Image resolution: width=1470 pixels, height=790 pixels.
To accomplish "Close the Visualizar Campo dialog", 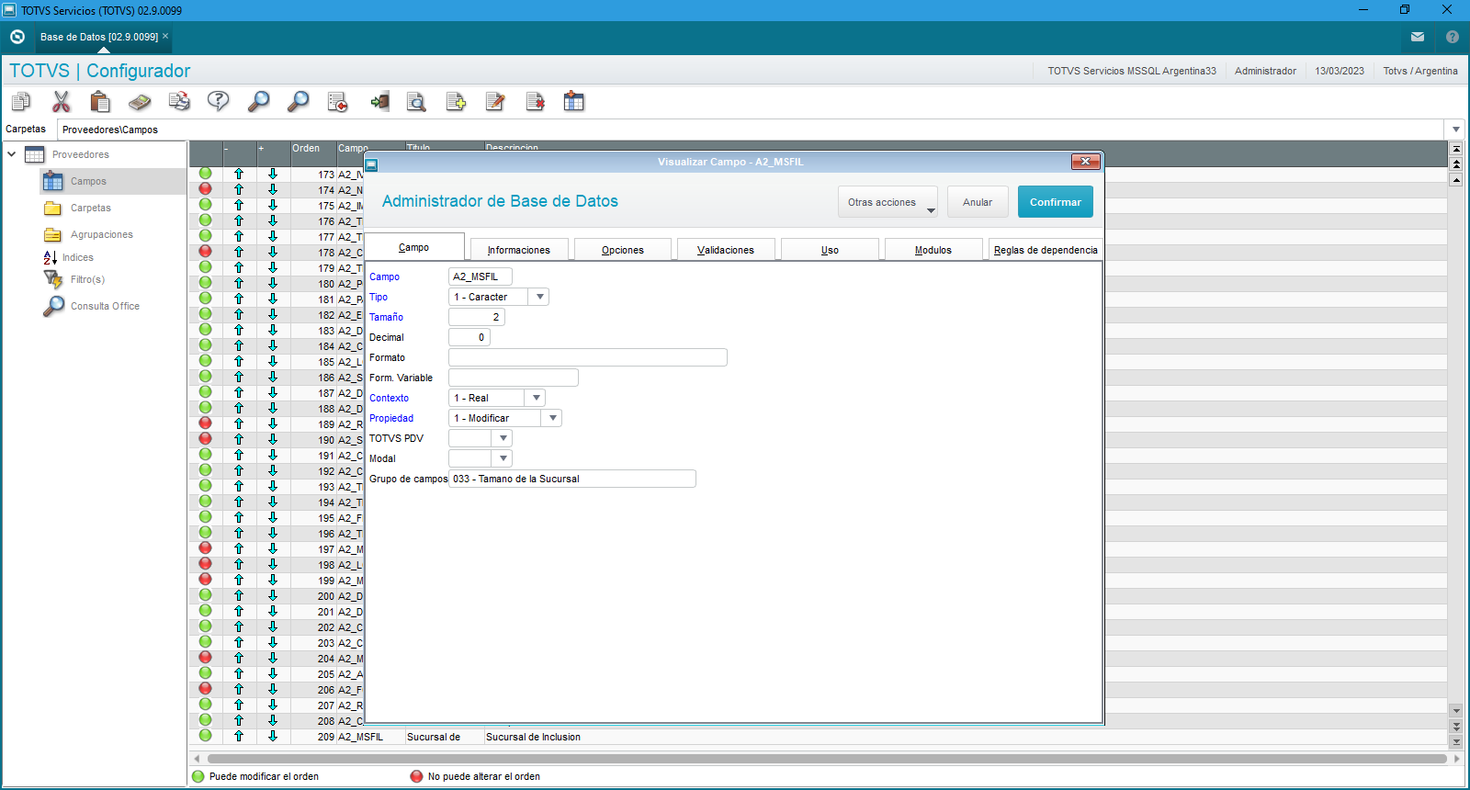I will 1085,162.
